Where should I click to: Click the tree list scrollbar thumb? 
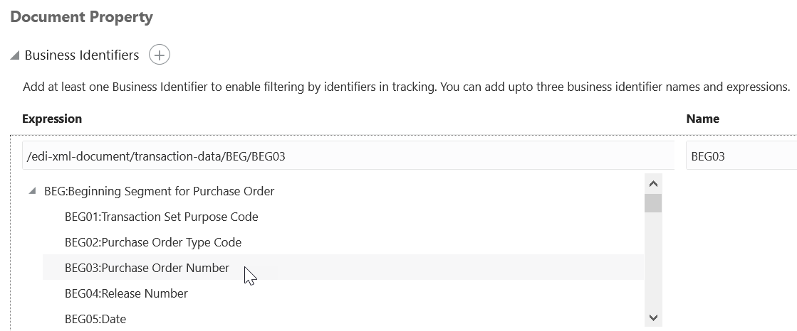pos(653,202)
